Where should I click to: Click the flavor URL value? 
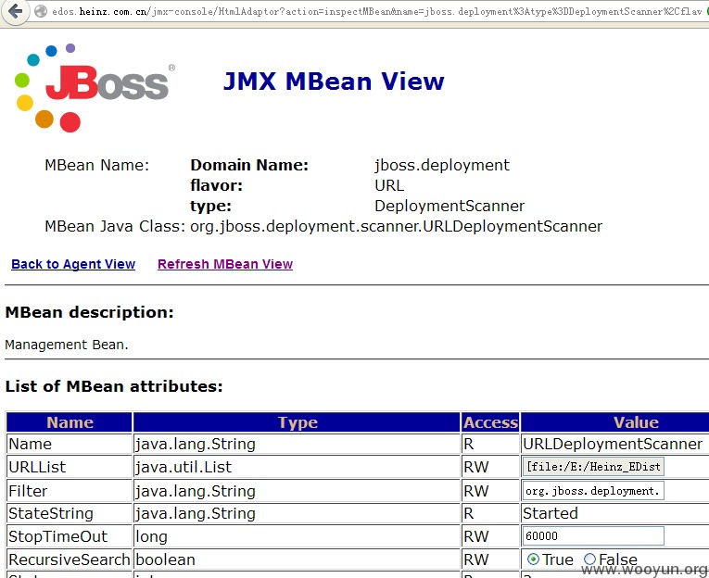[x=389, y=186]
